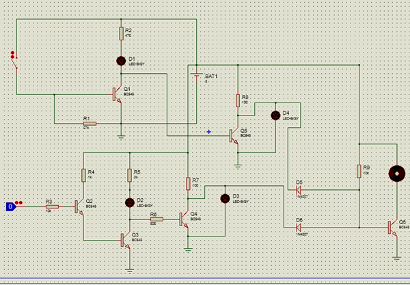Click the BAT1 battery symbol
This screenshot has height=285, width=410.
(196, 76)
